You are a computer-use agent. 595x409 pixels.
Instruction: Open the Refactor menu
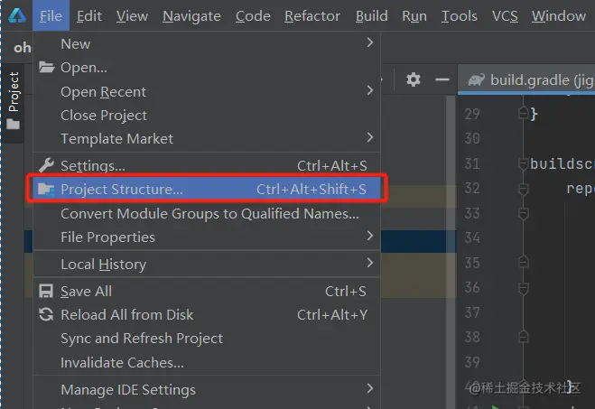click(x=312, y=15)
